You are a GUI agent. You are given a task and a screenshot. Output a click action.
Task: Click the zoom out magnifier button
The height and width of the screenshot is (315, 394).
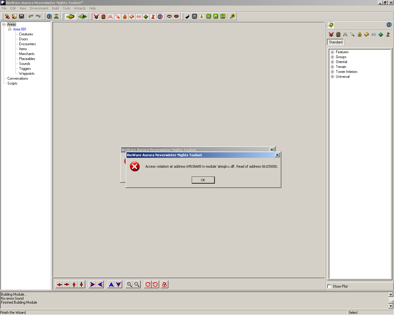(x=137, y=285)
